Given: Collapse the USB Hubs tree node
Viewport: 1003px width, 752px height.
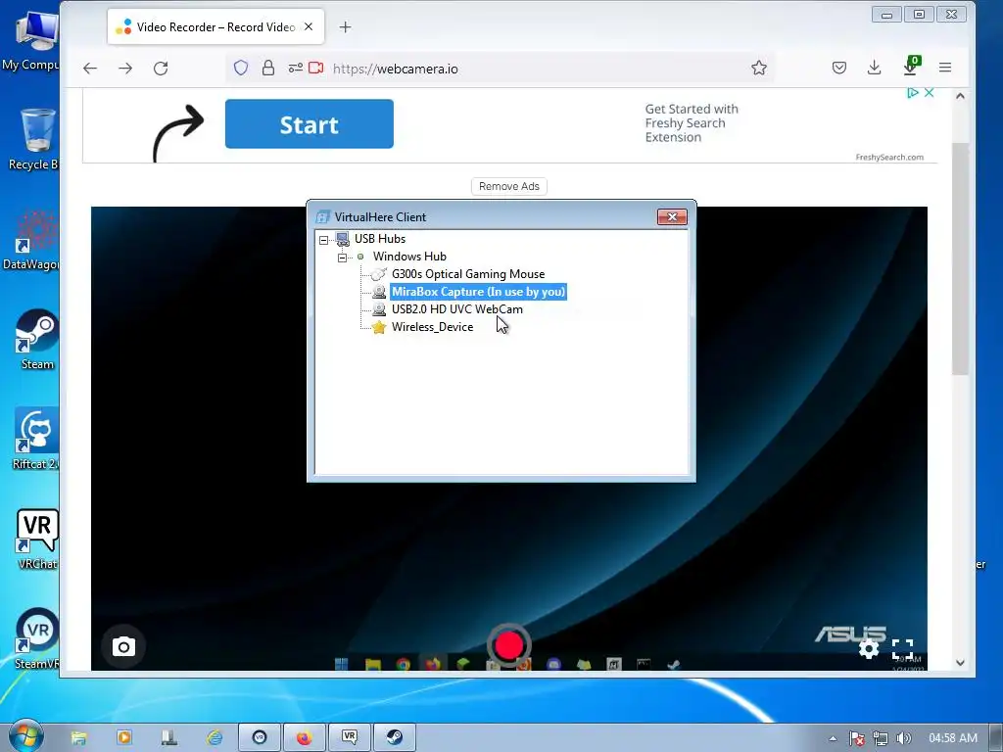Looking at the screenshot, I should point(323,240).
